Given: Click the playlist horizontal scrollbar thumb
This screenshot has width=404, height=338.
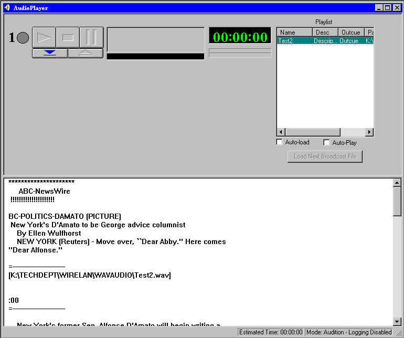Looking at the screenshot, I should pyautogui.click(x=313, y=132).
